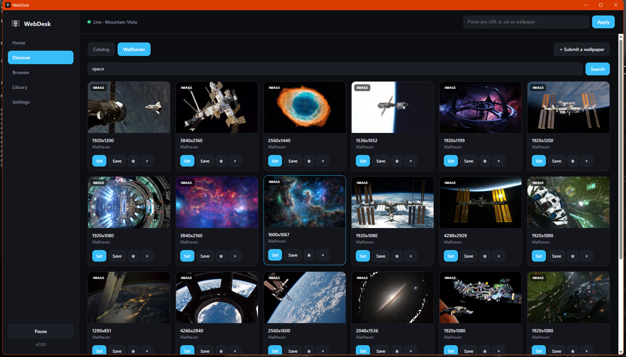Viewport: 626px width, 357px height.
Task: Favorite the 4288x2929 wallpaper star
Action: pyautogui.click(x=485, y=256)
